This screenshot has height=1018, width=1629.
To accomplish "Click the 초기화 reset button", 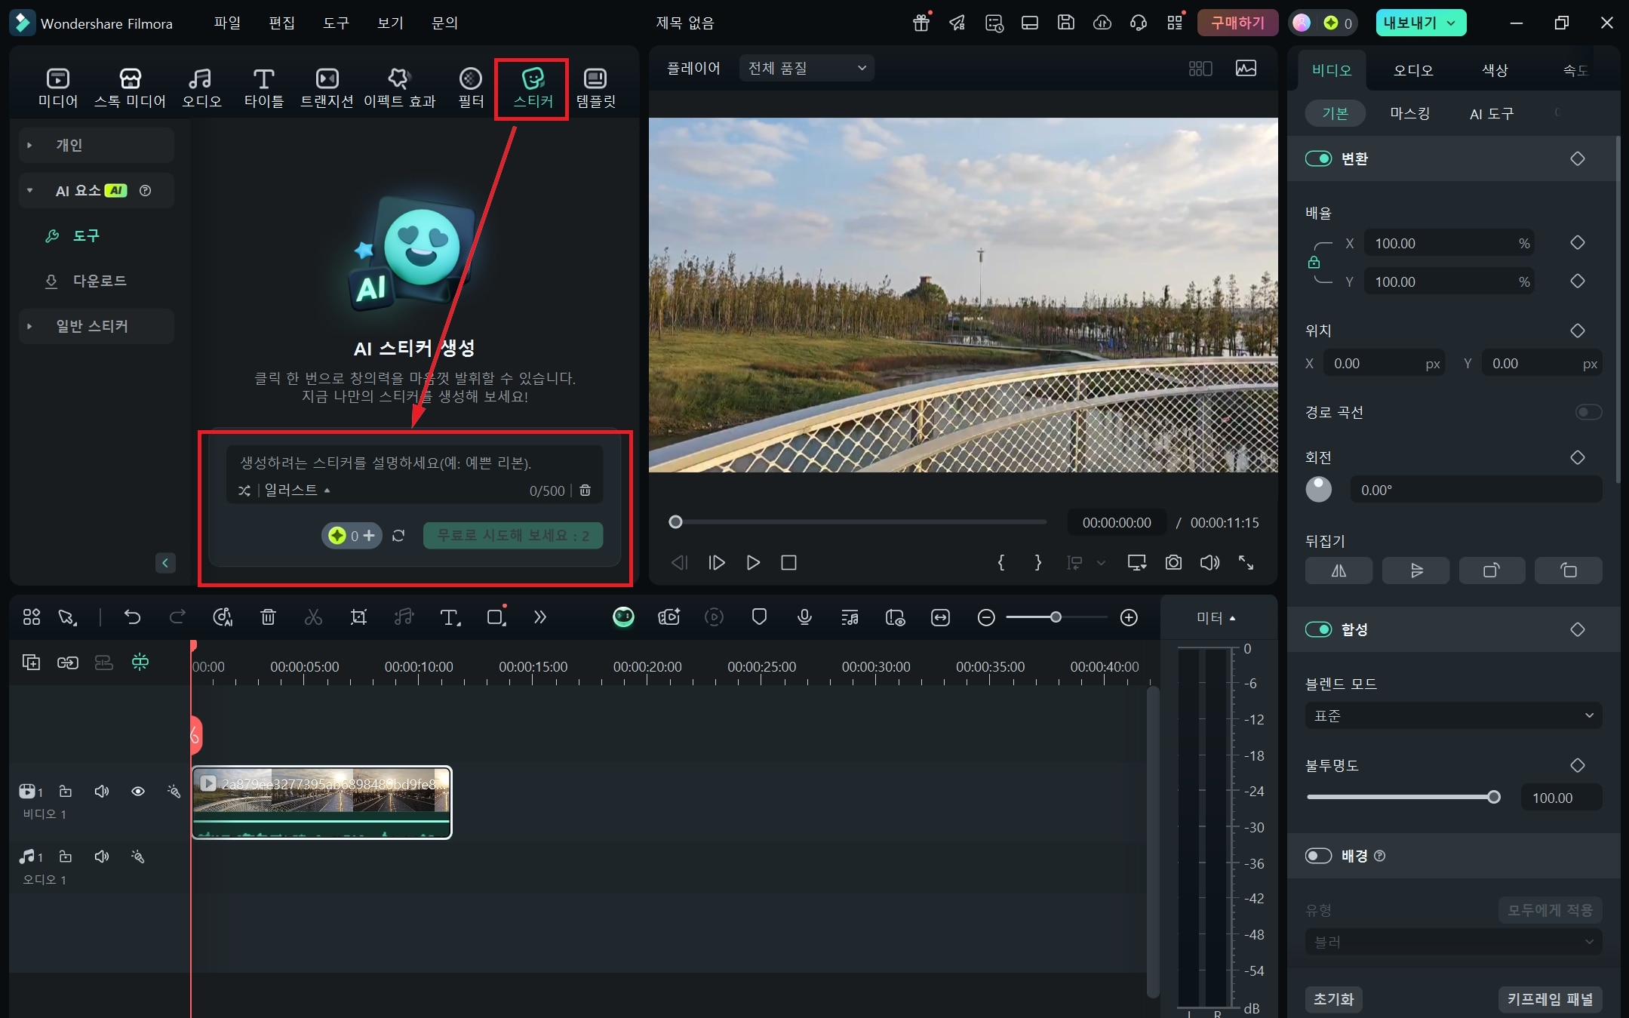I will click(x=1333, y=999).
